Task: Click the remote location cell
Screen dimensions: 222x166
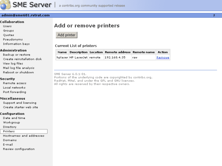Action: pos(96,57)
